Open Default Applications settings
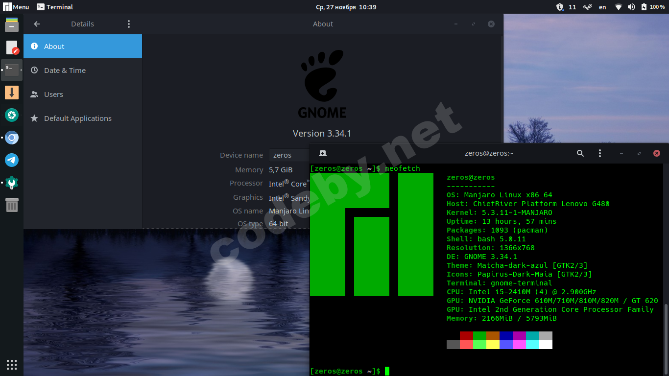Screen dimensions: 669x376 coord(83,118)
